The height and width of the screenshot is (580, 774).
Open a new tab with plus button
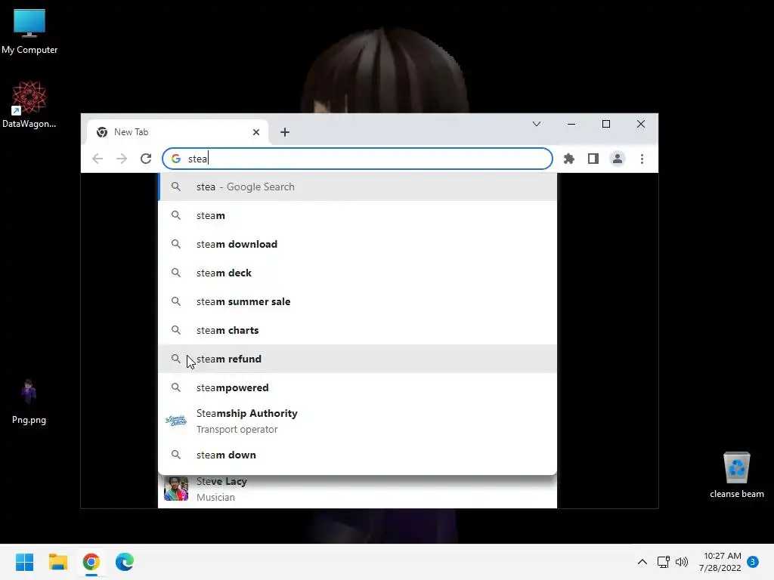click(x=285, y=132)
